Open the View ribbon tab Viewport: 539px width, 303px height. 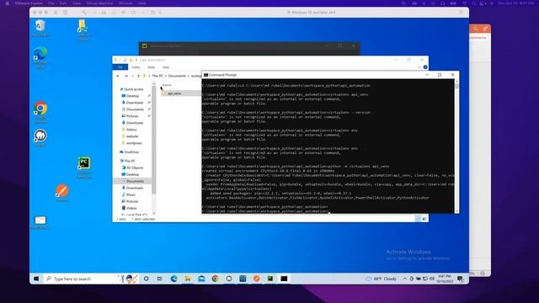click(x=166, y=67)
